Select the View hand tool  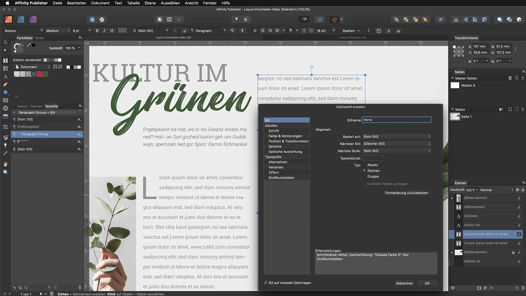pyautogui.click(x=5, y=164)
